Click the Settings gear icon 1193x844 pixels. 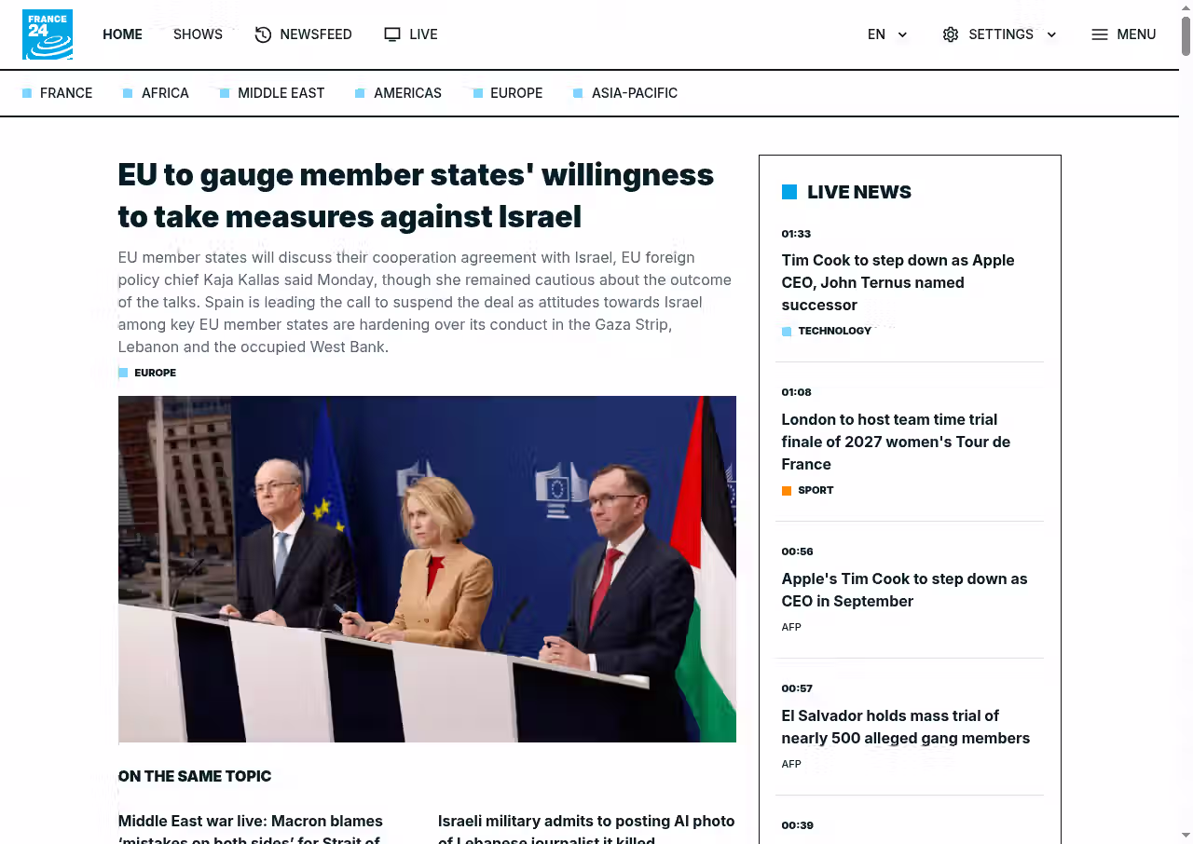coord(951,34)
